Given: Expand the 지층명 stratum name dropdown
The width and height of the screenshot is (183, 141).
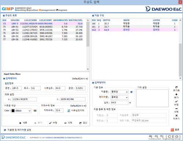Looking at the screenshot, I should (127, 92).
